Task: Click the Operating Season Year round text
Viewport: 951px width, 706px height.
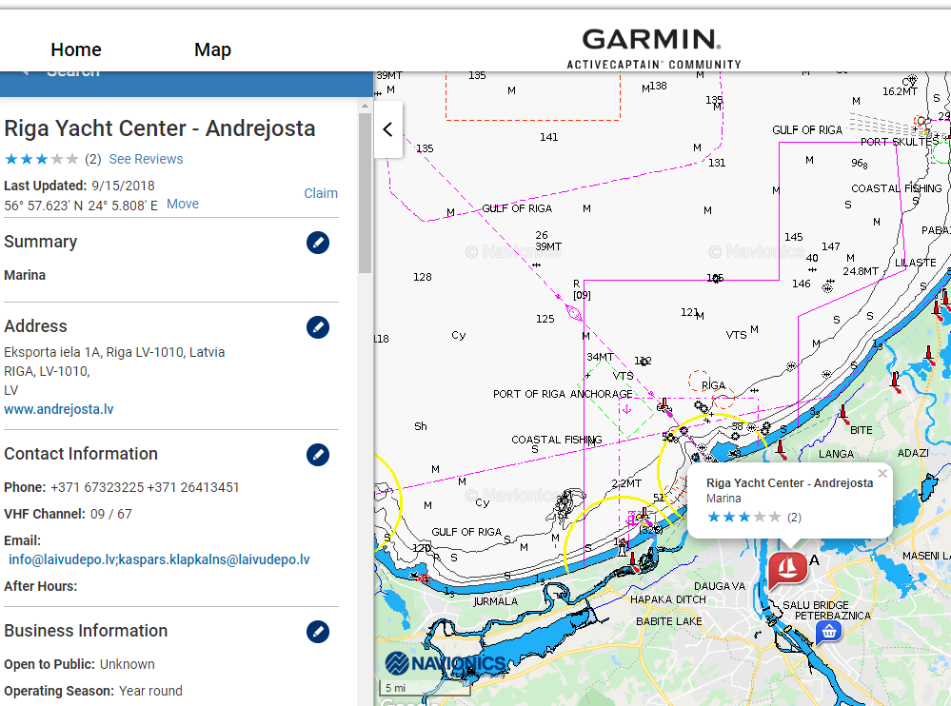Action: coord(150,691)
